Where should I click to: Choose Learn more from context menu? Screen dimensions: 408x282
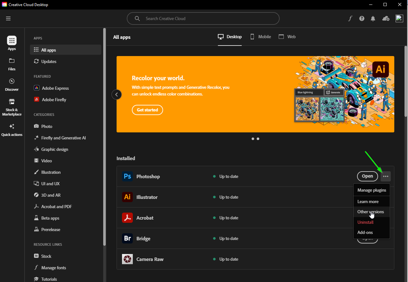click(372, 202)
